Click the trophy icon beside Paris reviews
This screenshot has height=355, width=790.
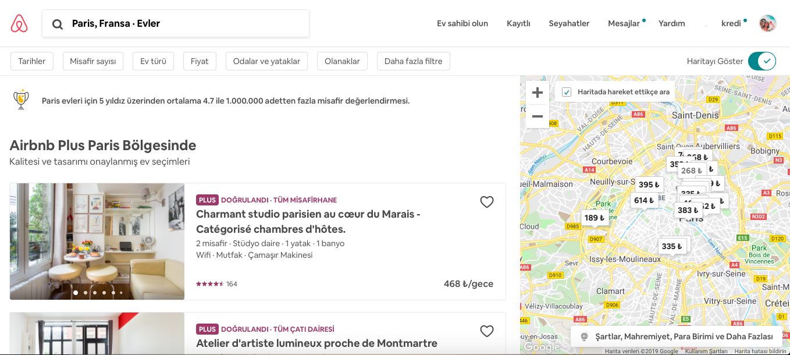[21, 100]
